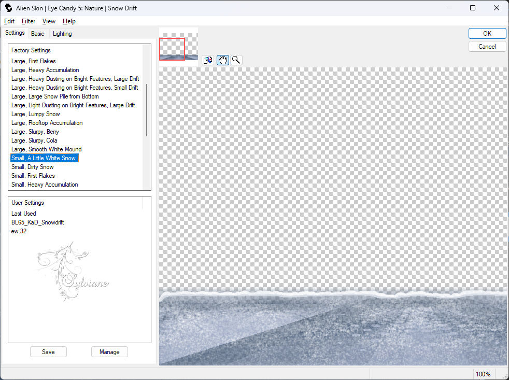The image size is (509, 380).
Task: Click the 100% zoom level status field
Action: click(x=483, y=374)
